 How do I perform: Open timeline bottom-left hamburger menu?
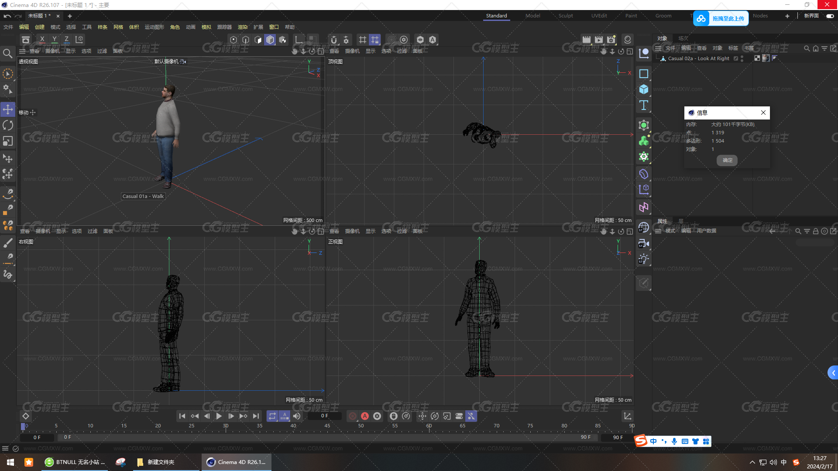(x=5, y=448)
